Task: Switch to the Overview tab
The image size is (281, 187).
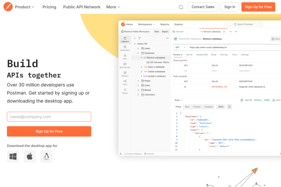Action: click(178, 32)
